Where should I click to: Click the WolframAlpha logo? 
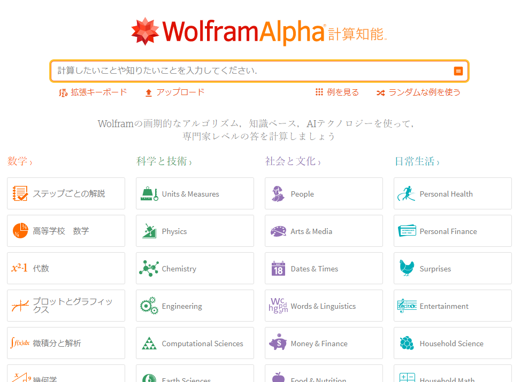click(259, 32)
